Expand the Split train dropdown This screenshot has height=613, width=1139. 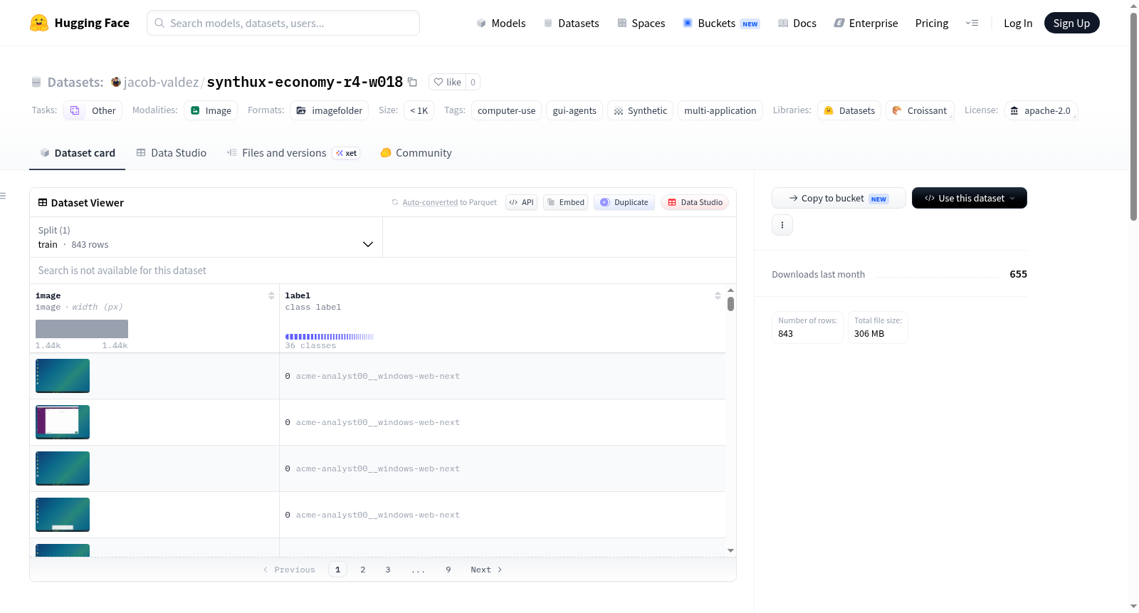click(x=206, y=237)
